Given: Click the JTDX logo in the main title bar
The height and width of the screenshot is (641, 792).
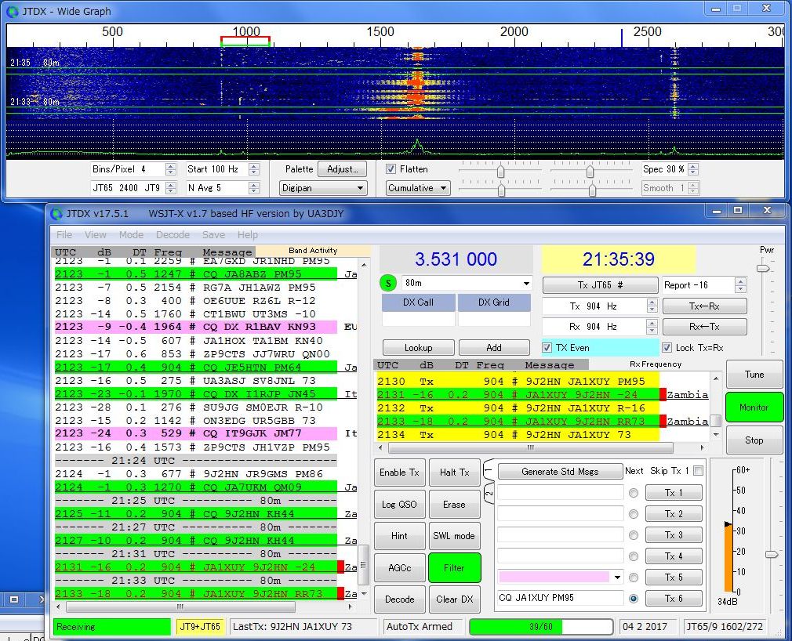Looking at the screenshot, I should coord(57,214).
